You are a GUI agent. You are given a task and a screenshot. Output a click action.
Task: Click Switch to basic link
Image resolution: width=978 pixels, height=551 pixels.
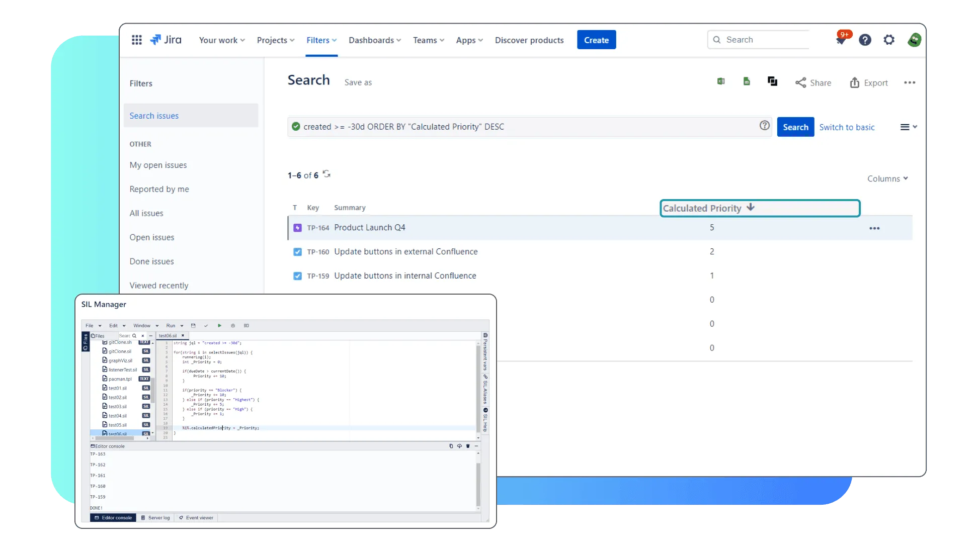coord(847,127)
